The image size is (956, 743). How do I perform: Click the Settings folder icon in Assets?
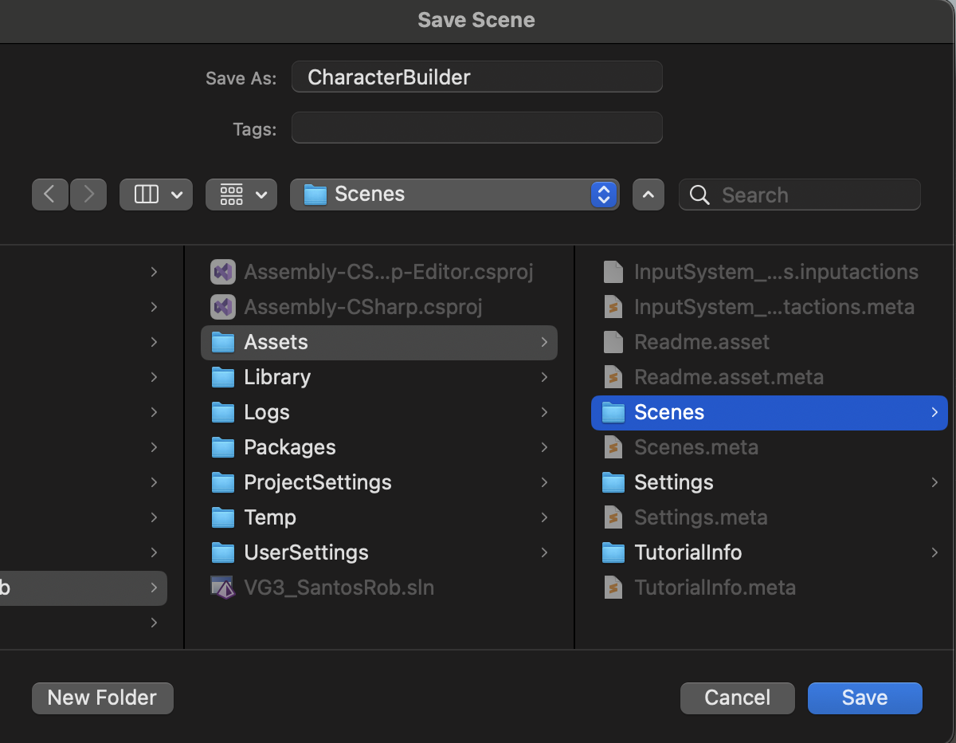pos(613,482)
